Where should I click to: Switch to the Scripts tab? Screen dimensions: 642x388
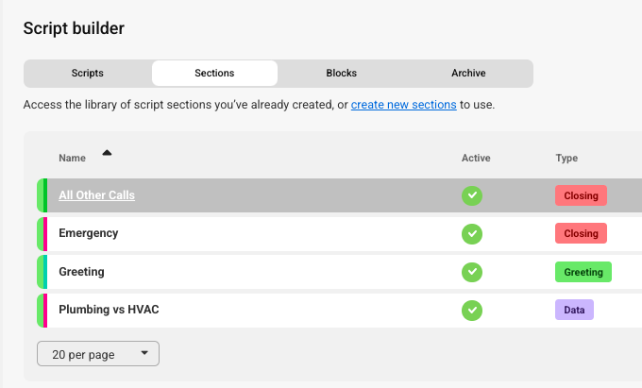coord(88,73)
